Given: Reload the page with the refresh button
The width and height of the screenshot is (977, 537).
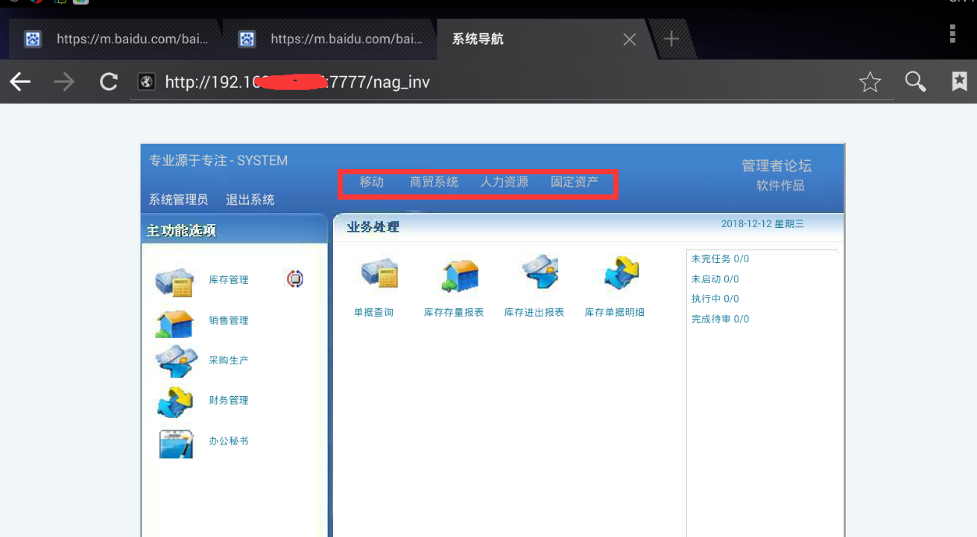Looking at the screenshot, I should pyautogui.click(x=109, y=82).
